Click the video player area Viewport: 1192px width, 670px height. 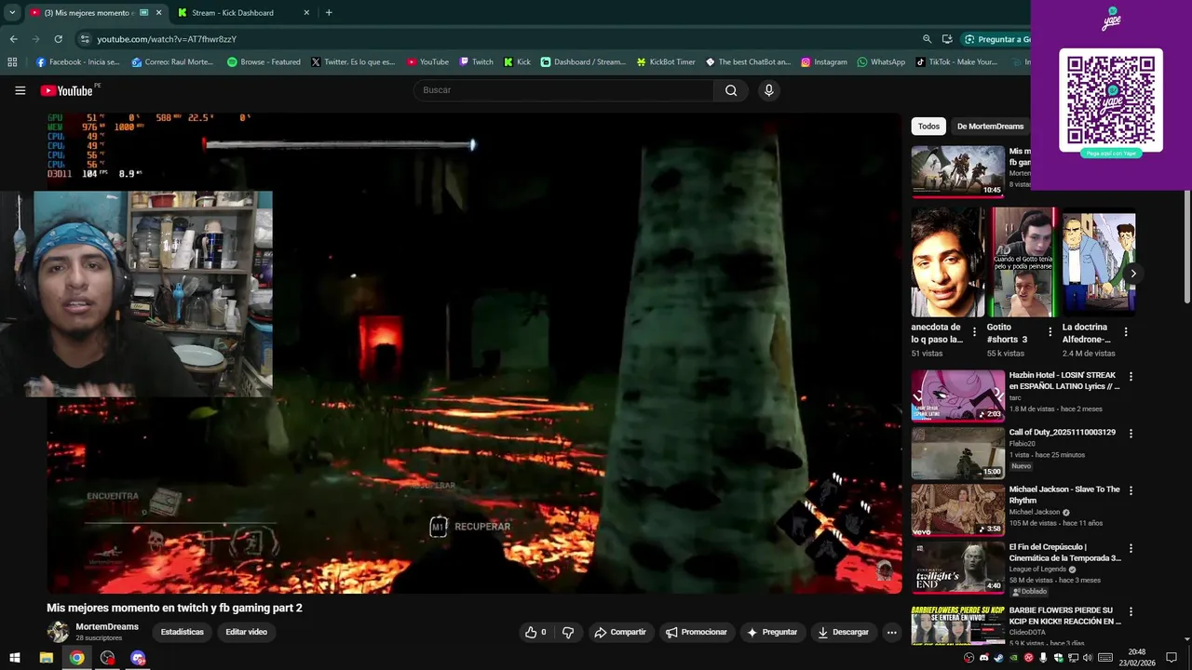point(475,353)
